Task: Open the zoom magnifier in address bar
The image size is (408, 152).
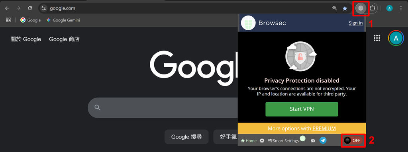Action: (335, 8)
